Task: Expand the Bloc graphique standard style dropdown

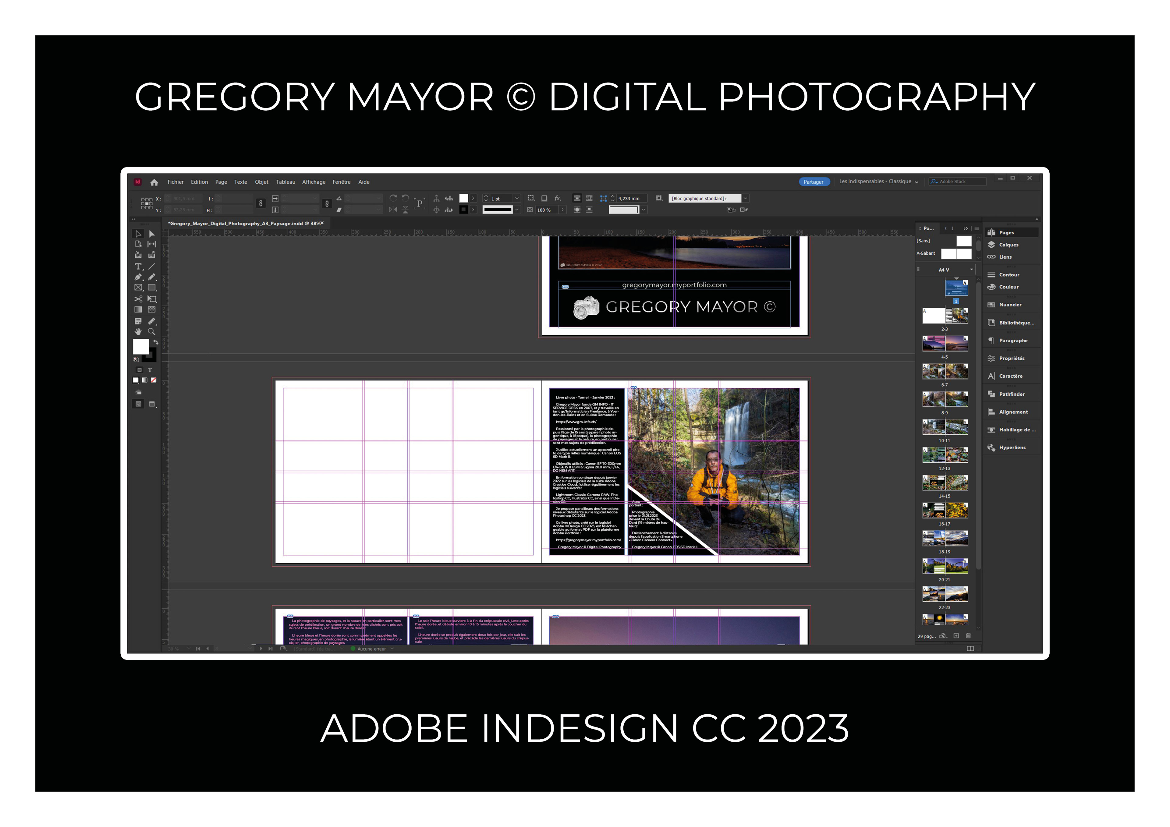Action: tap(746, 199)
